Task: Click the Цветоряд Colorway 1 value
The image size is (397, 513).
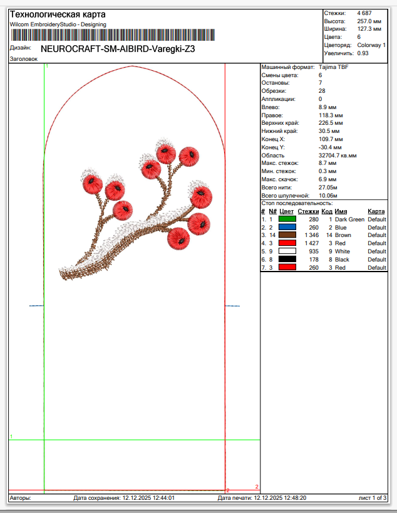Action: [x=371, y=45]
